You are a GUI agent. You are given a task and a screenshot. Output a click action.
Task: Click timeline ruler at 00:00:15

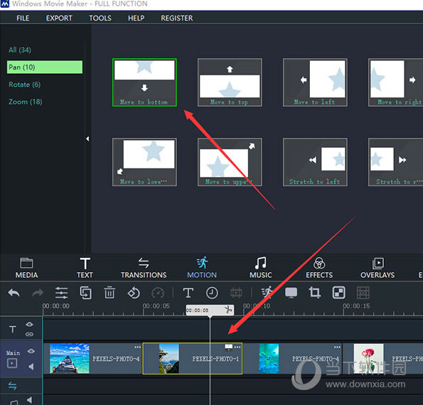coord(356,306)
